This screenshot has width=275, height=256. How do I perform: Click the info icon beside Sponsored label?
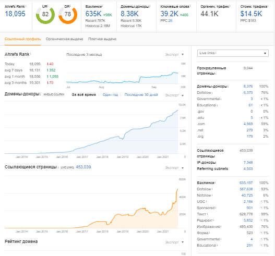216,208
